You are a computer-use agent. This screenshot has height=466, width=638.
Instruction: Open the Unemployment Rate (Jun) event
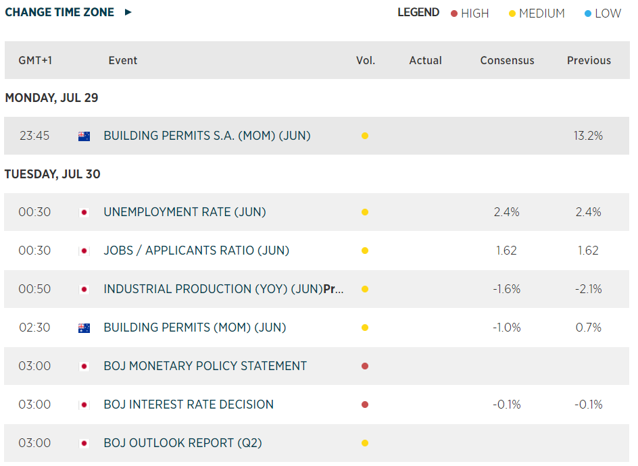click(x=185, y=212)
